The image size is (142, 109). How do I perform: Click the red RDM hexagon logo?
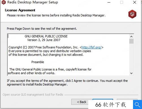tap(132, 14)
